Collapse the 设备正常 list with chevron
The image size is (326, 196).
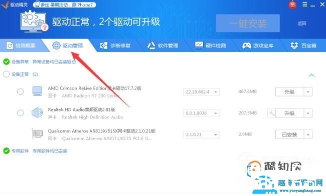[311, 75]
